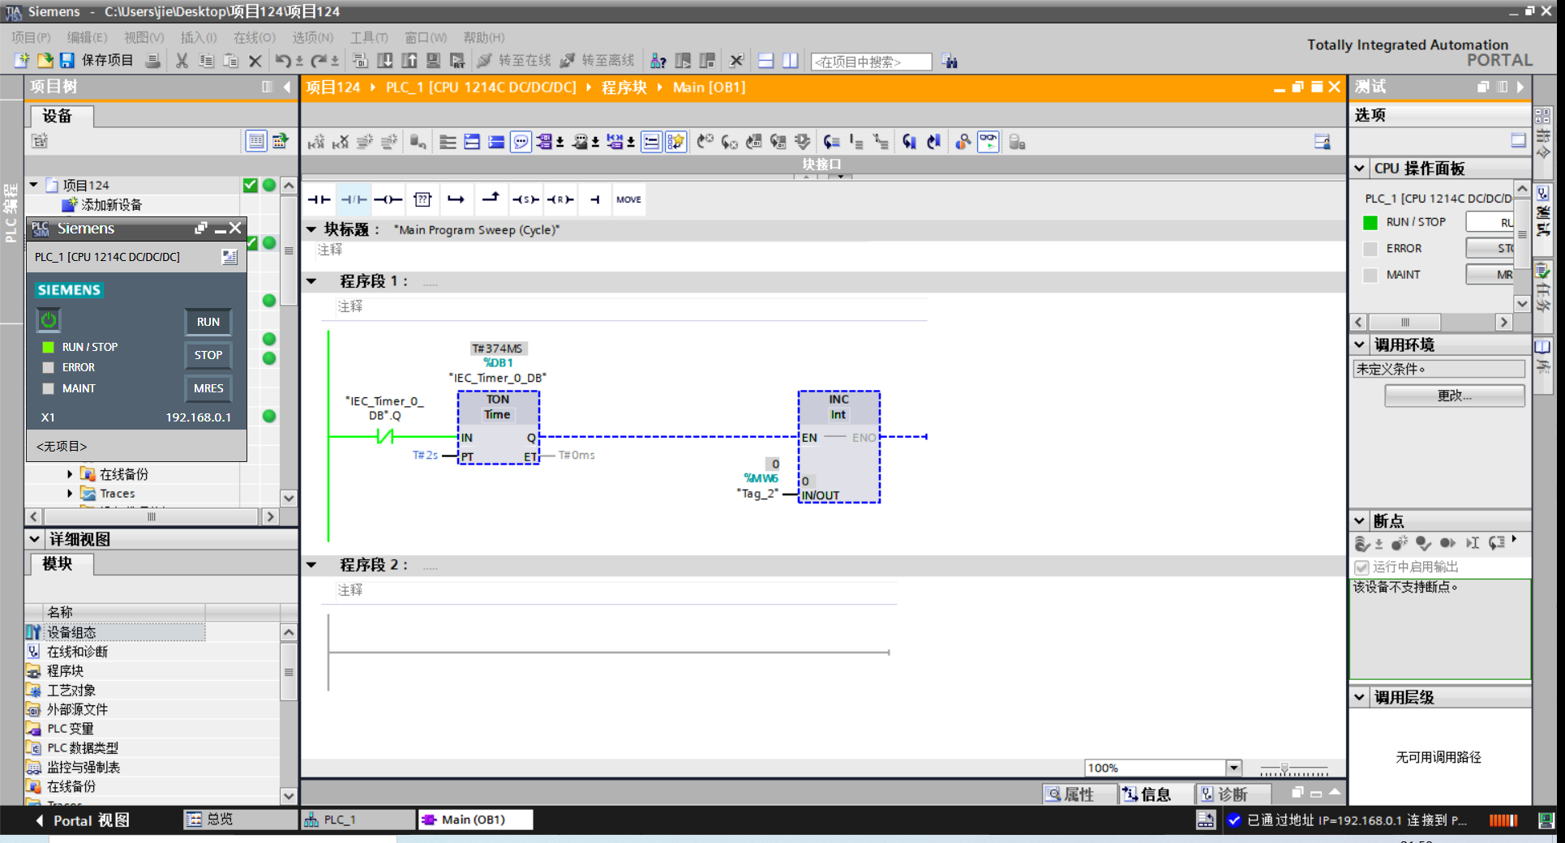Adjust the zoom slider in editor
This screenshot has height=843, width=1565.
tap(1284, 768)
